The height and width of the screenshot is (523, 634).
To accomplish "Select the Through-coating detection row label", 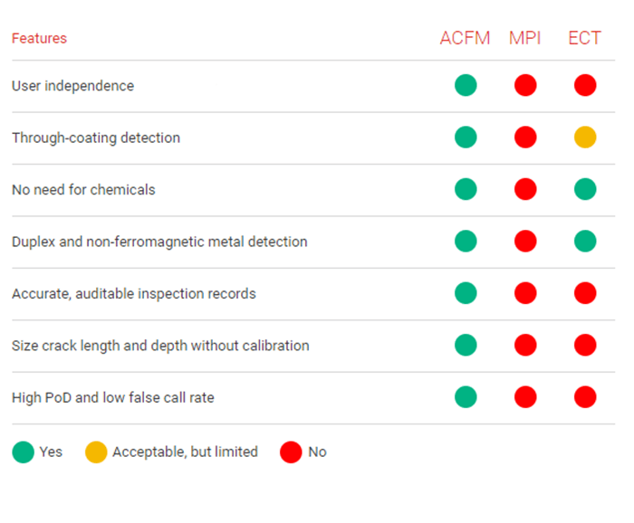I will click(96, 138).
